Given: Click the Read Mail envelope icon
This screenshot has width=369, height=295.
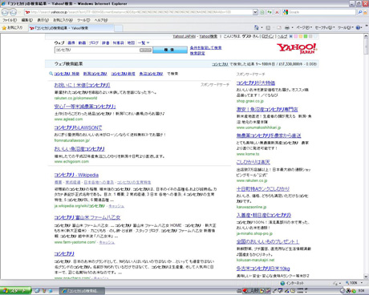Looking at the screenshot, I should point(279,27).
